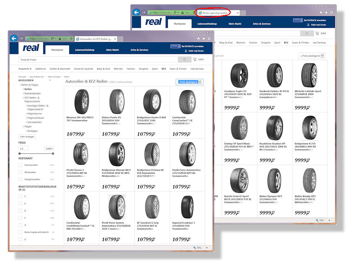Click the Mein real Konto person icon in front window
Image resolution: width=353 pixels, height=264 pixels.
point(186,51)
